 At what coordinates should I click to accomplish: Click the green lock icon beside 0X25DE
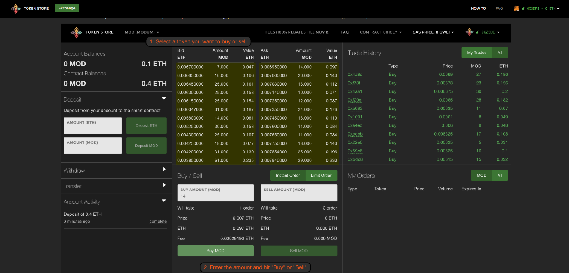[x=477, y=32]
